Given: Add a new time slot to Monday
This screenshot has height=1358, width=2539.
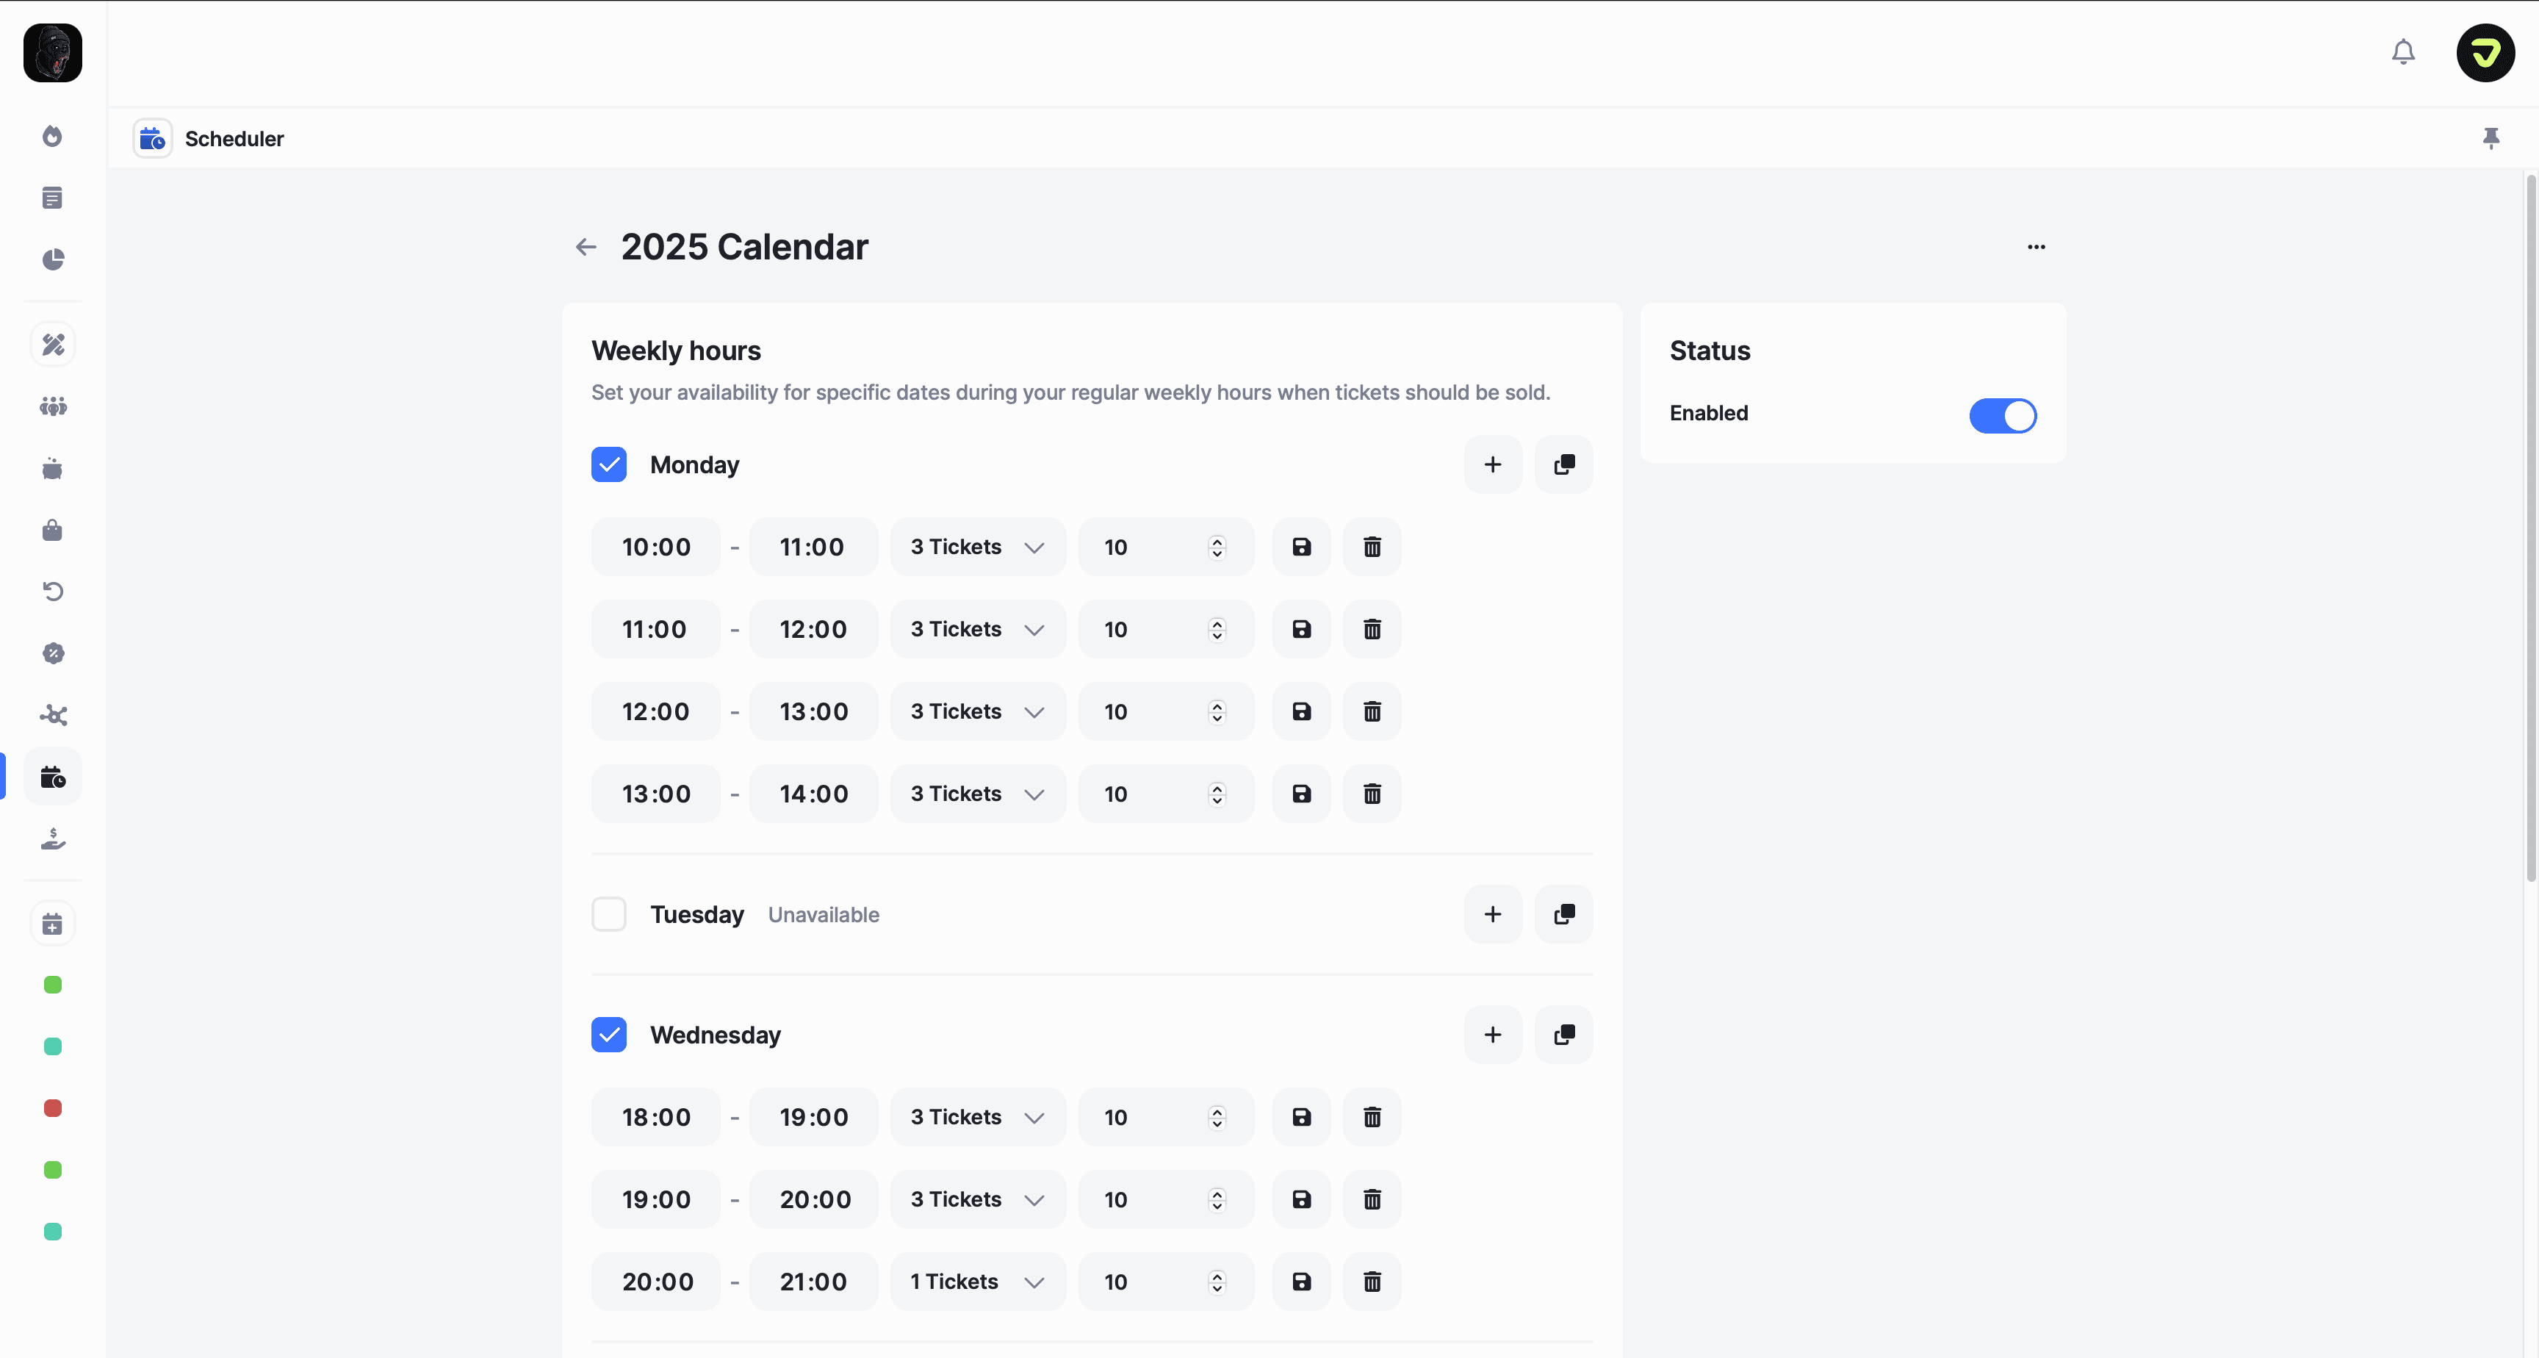Looking at the screenshot, I should click(x=1492, y=464).
